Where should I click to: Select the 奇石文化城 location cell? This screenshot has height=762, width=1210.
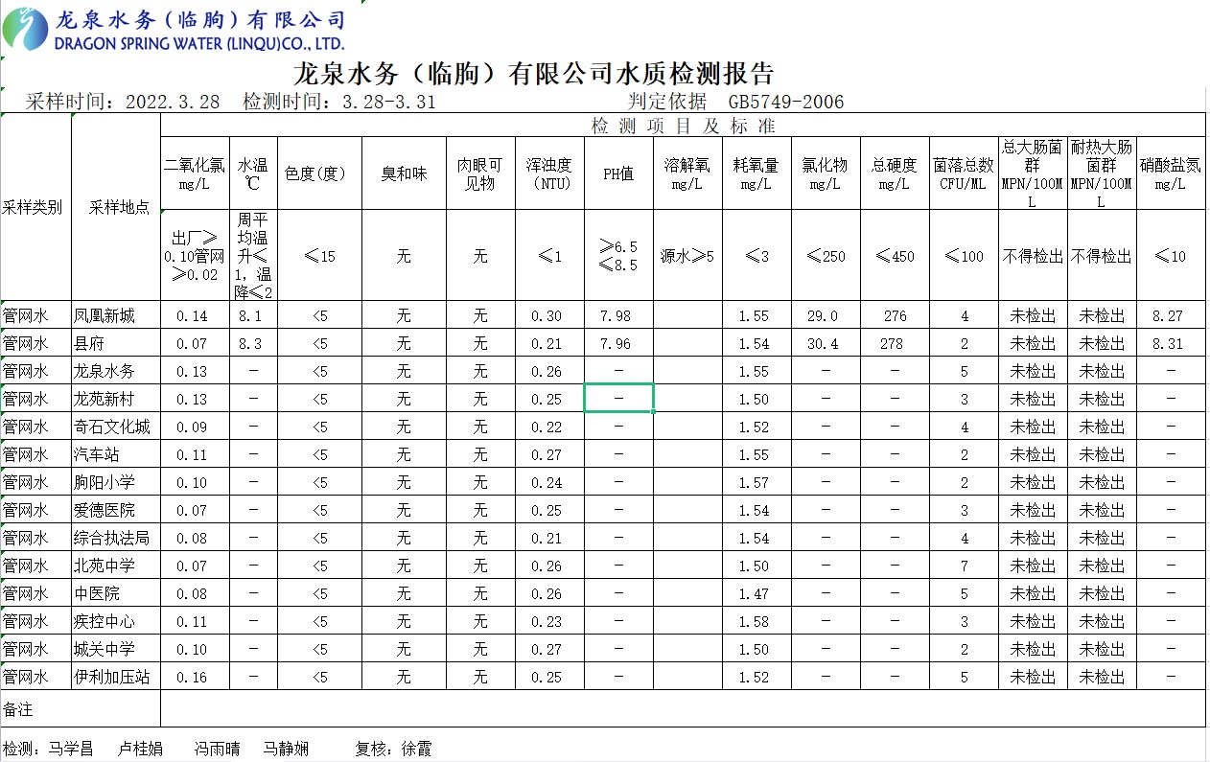116,427
